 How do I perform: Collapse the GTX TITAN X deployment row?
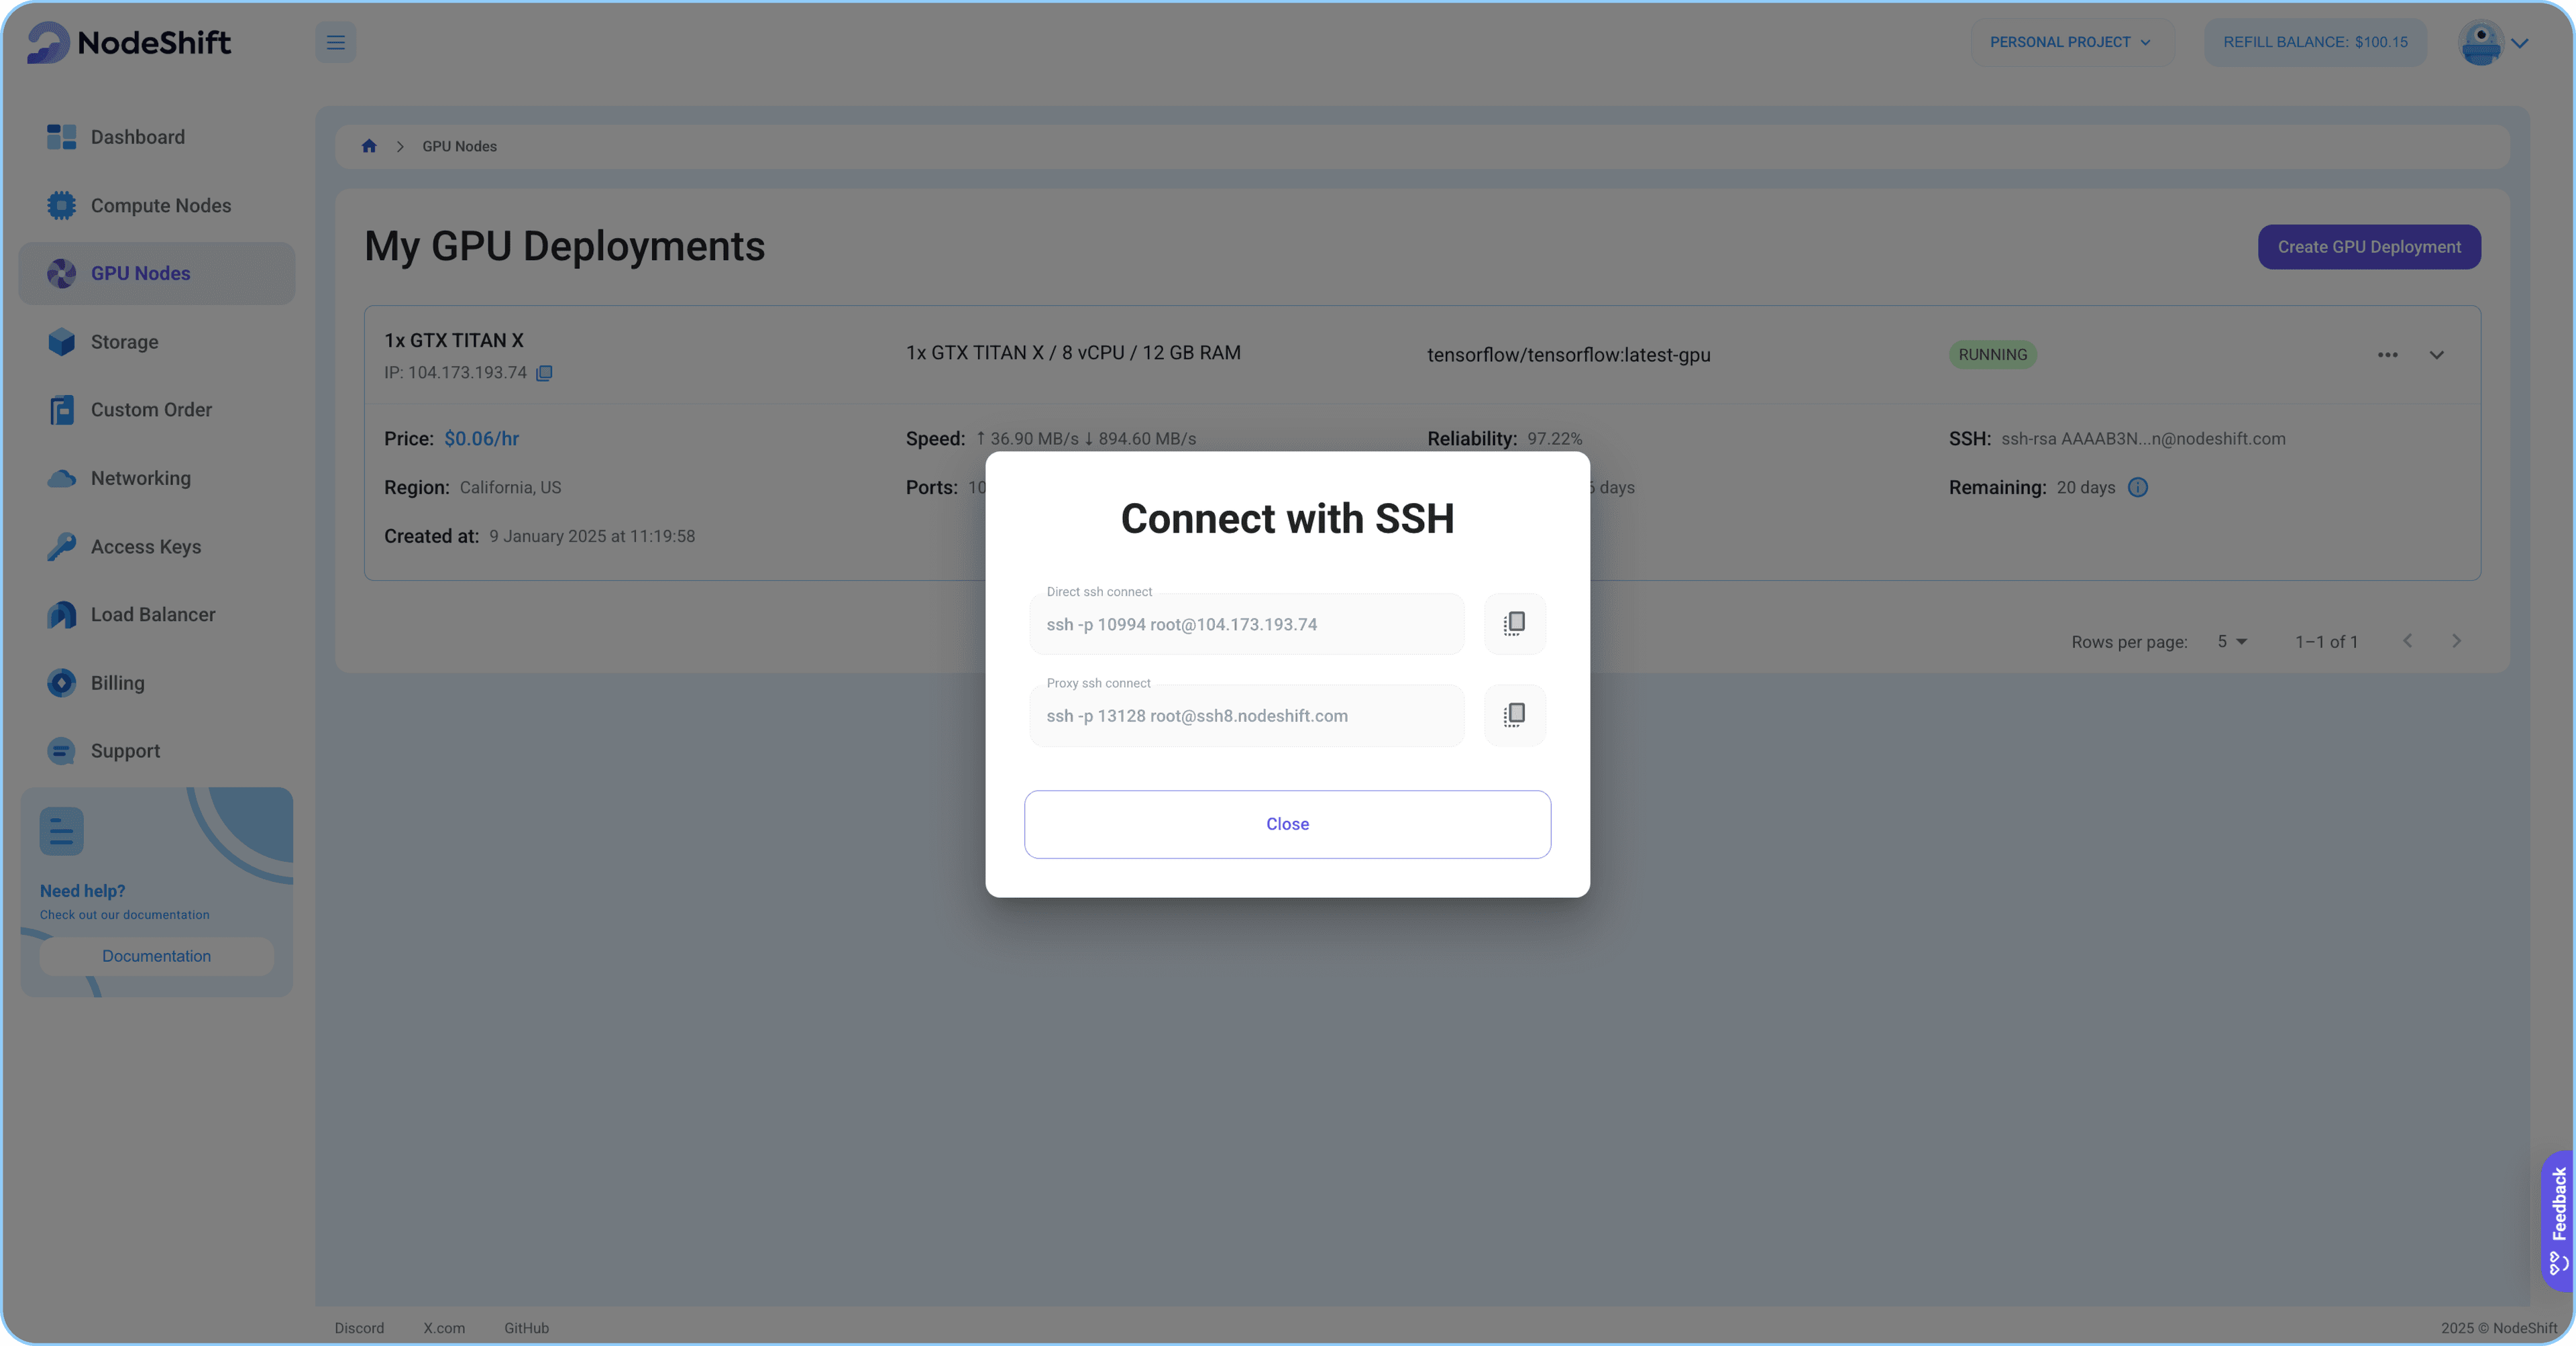2436,355
